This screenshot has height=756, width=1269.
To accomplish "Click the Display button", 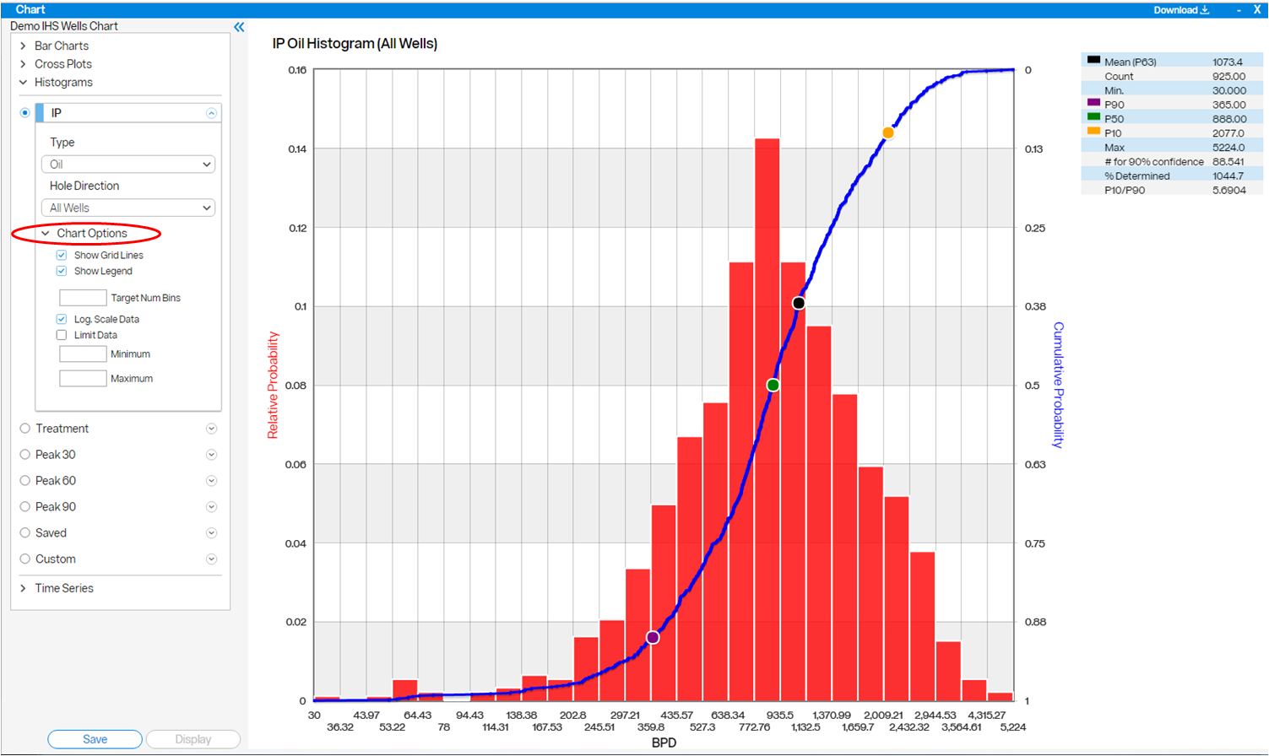I will coord(193,739).
